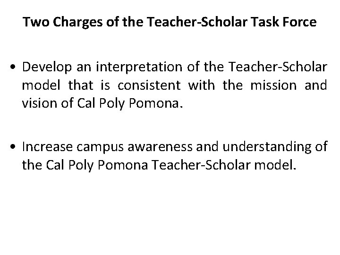Click the word "with" in first bullet
The width and height of the screenshot is (340, 255).
[x=202, y=85]
